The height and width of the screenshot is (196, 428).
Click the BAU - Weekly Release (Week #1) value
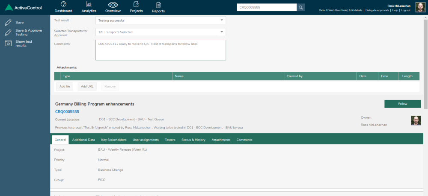click(x=122, y=150)
